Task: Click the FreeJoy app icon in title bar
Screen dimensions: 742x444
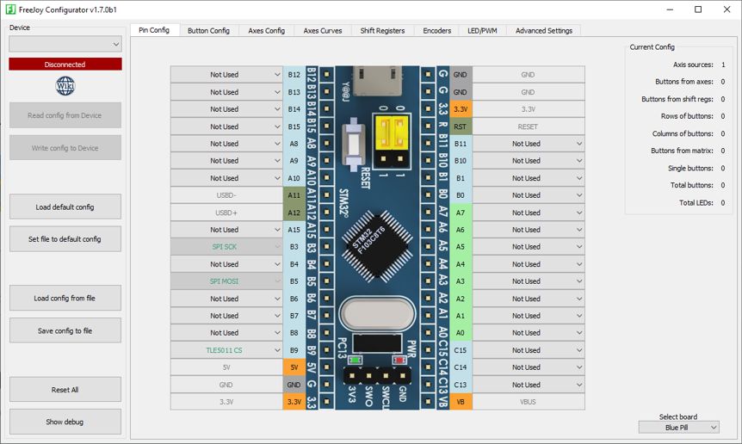Action: pos(10,9)
